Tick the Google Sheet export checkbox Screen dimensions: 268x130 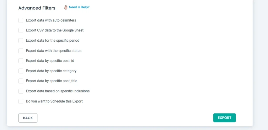tap(21, 30)
